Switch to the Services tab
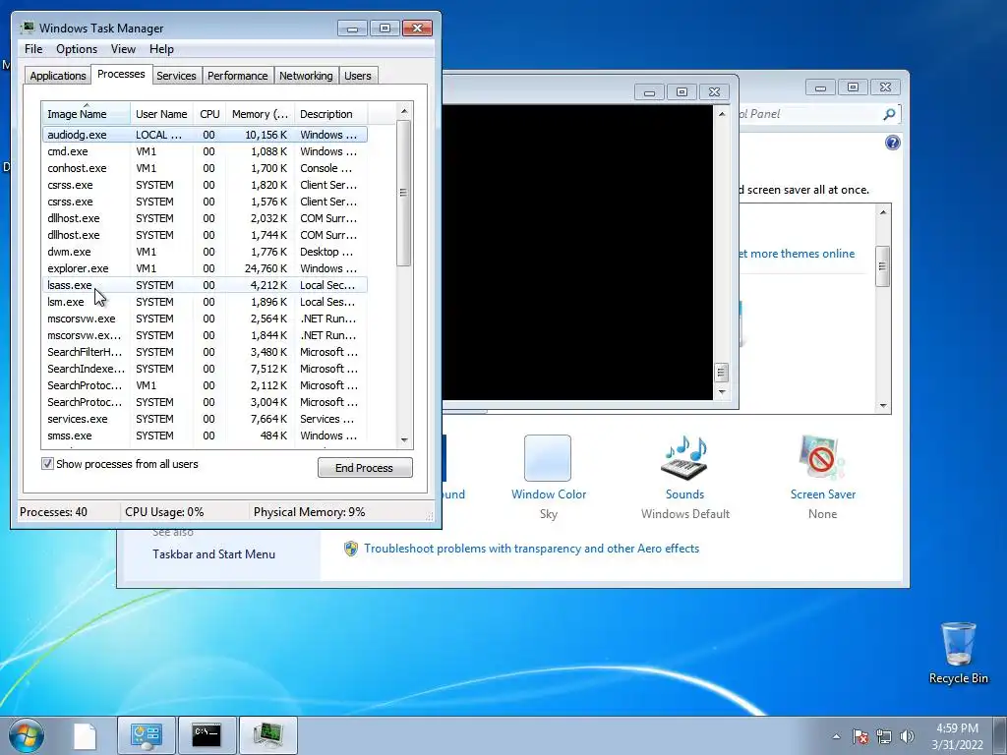 point(176,75)
